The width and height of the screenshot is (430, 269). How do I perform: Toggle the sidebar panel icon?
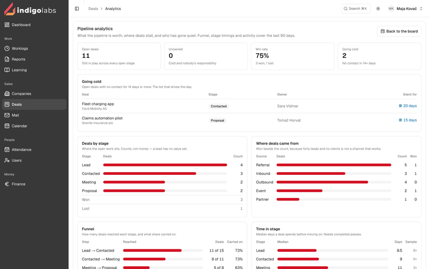(77, 8)
